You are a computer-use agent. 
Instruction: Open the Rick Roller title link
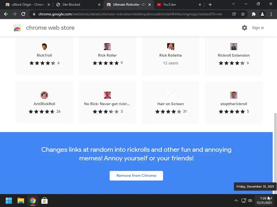[x=107, y=55]
